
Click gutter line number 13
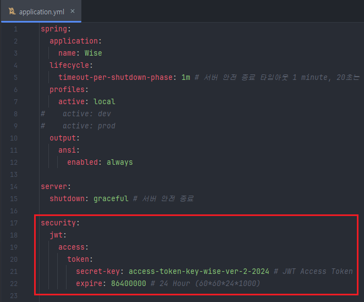pyautogui.click(x=14, y=174)
